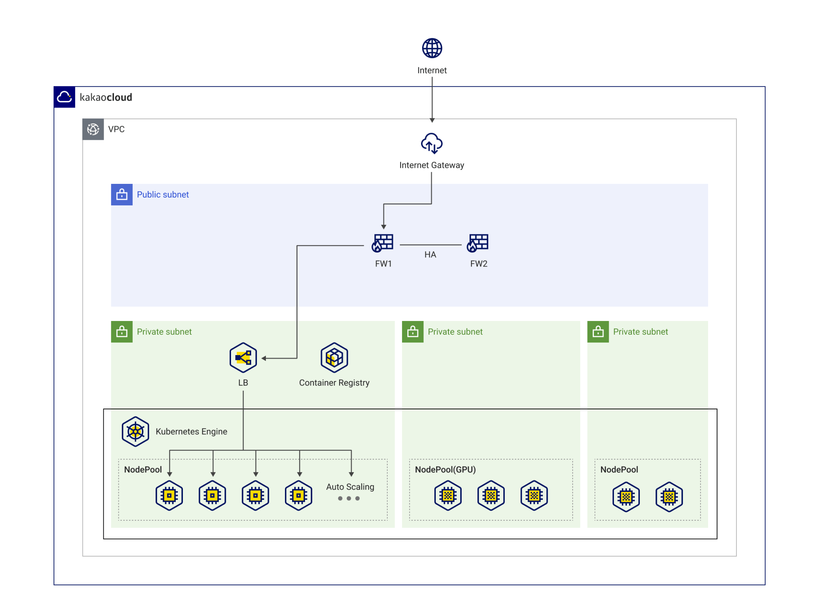Viewport: 819px width, 614px height.
Task: Click the Public subnet text label
Action: tap(162, 194)
